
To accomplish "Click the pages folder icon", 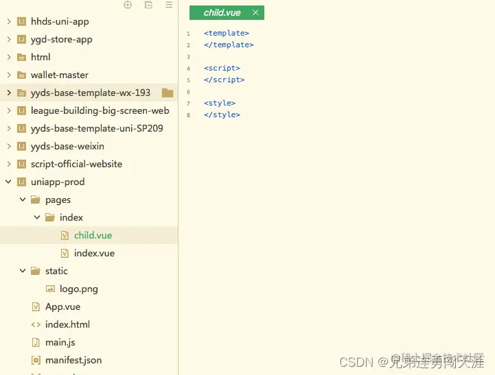I will (x=36, y=199).
